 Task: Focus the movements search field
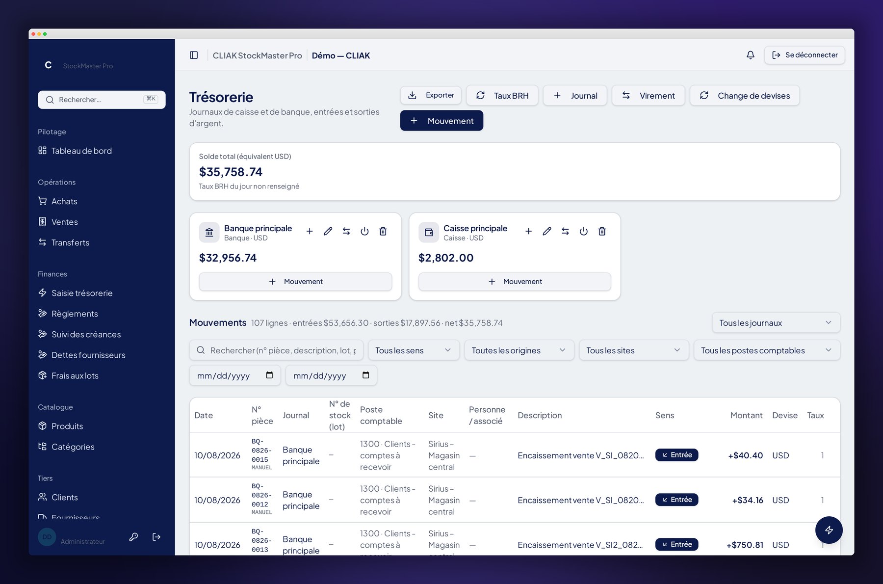(276, 350)
